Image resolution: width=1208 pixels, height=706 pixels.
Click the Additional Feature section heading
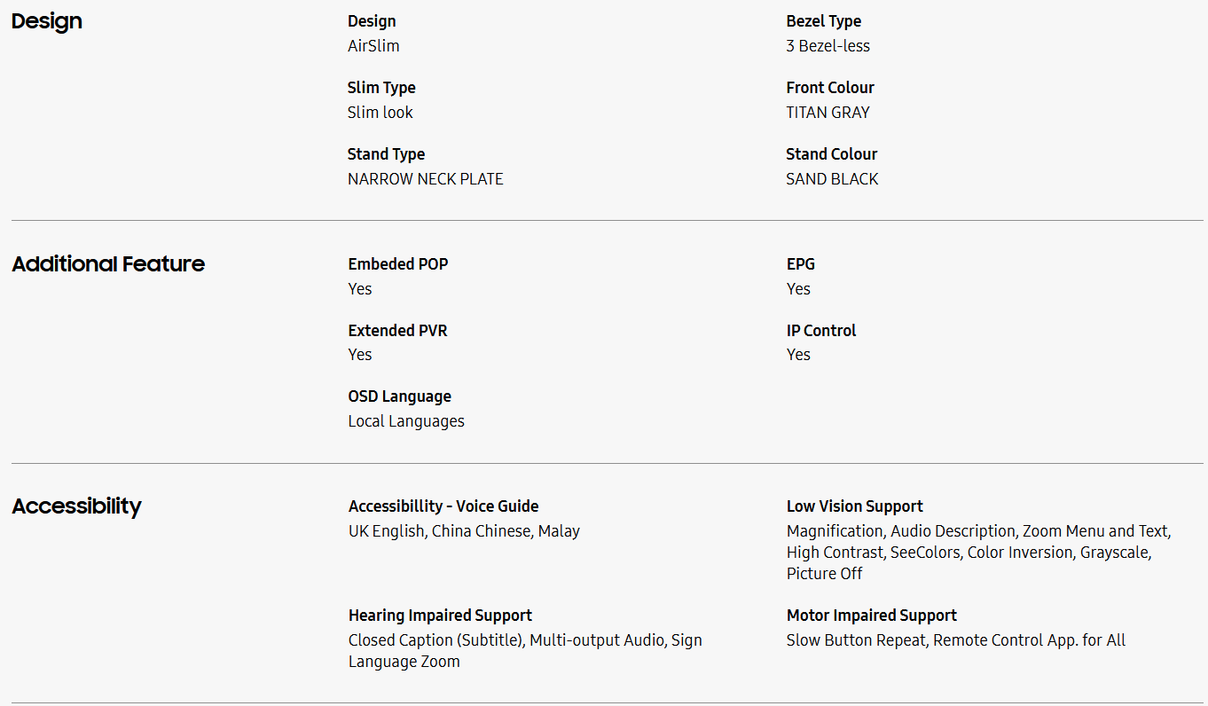click(x=108, y=264)
